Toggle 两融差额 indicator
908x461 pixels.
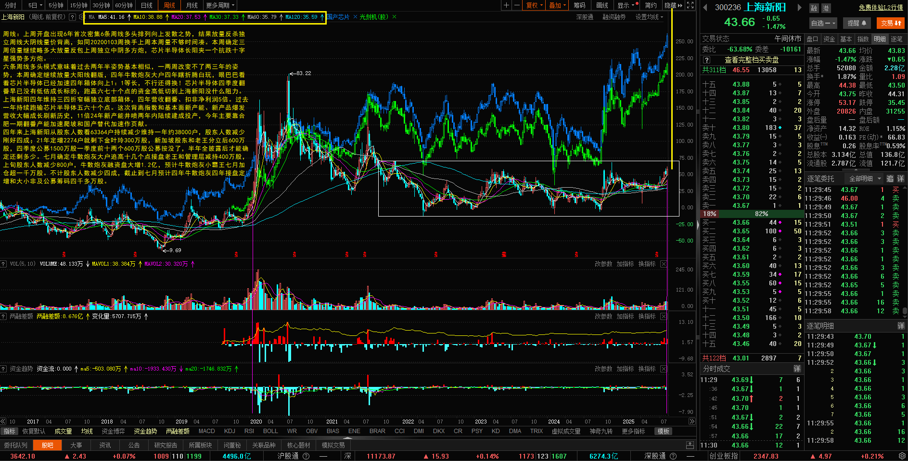(178, 431)
